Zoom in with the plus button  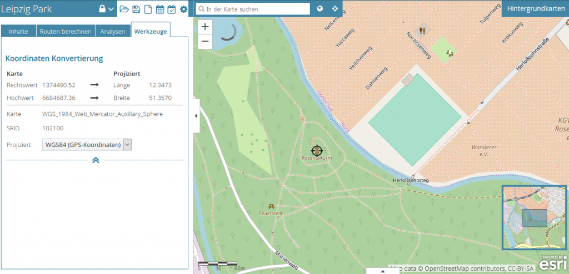[x=205, y=27]
